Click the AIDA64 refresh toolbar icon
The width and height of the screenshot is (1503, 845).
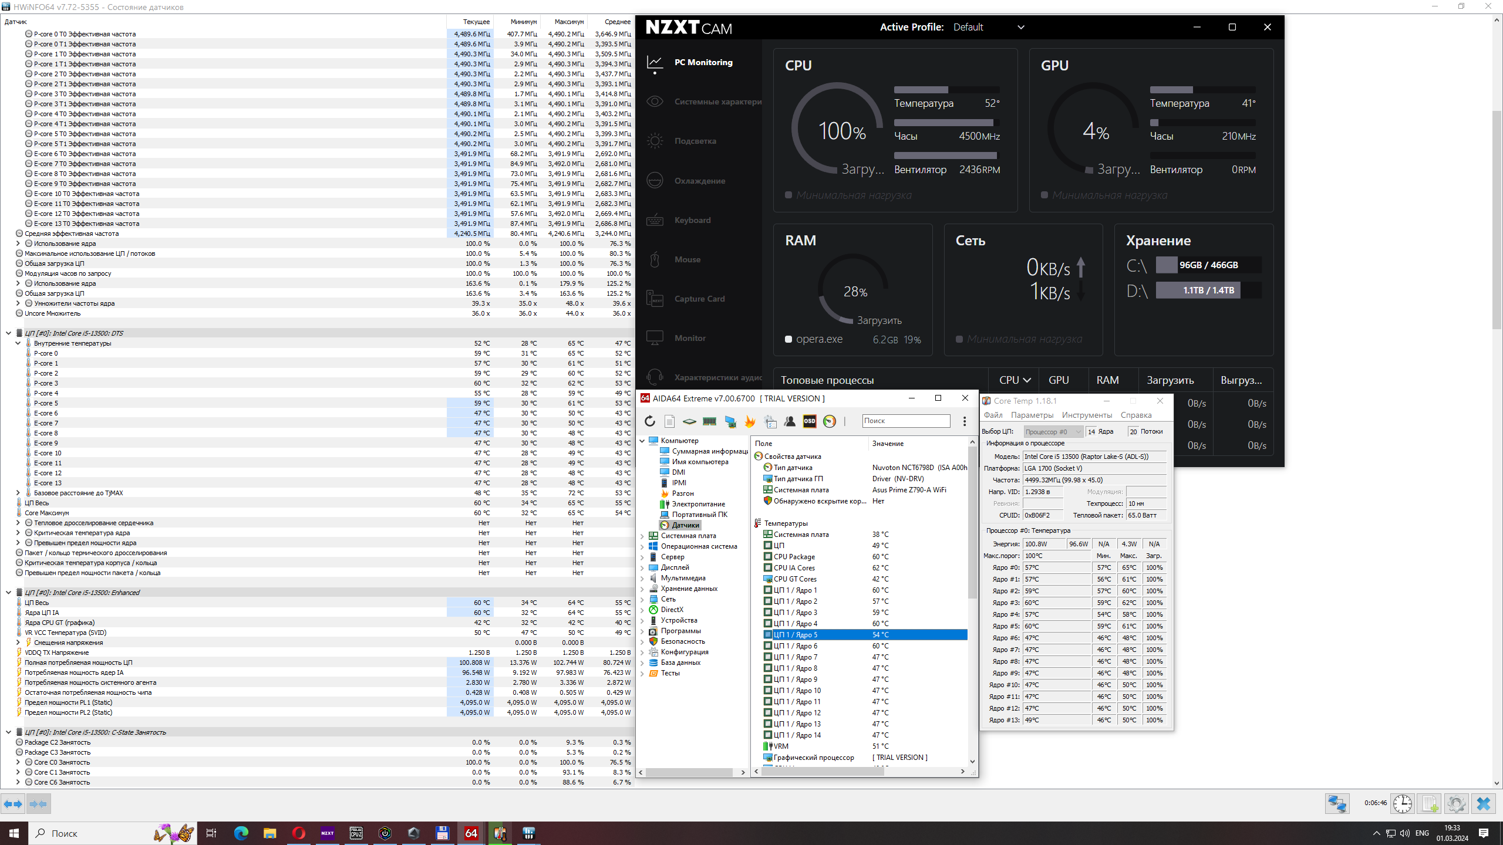coord(649,421)
